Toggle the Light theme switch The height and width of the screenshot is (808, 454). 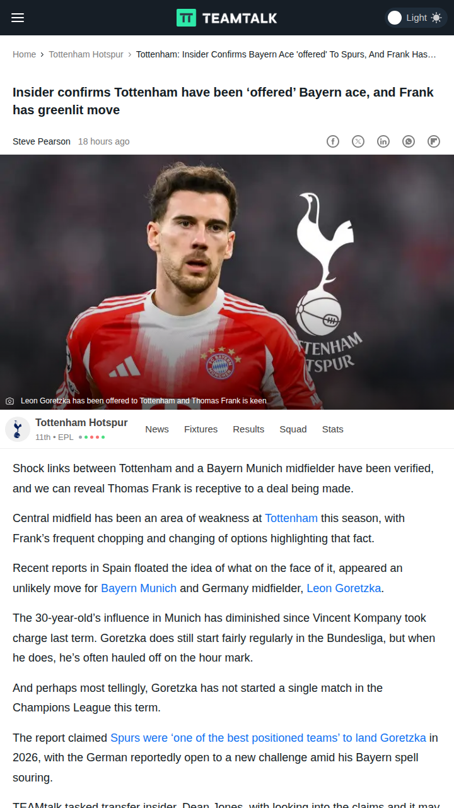(416, 18)
